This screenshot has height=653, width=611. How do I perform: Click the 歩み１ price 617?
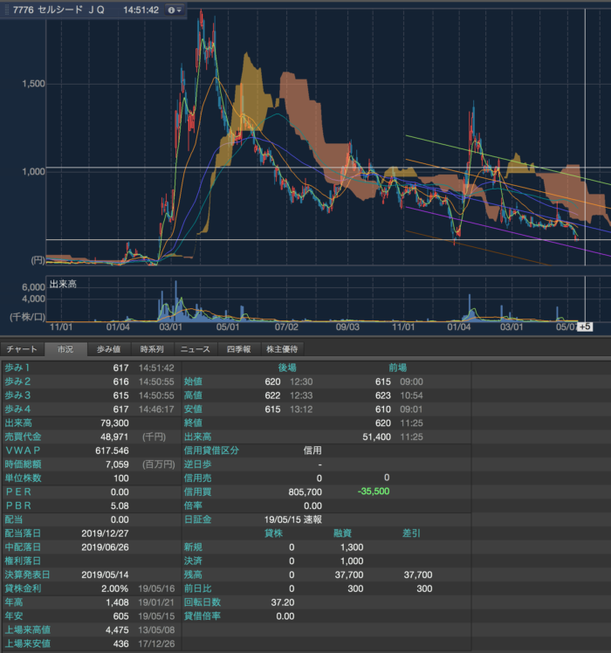pos(120,368)
